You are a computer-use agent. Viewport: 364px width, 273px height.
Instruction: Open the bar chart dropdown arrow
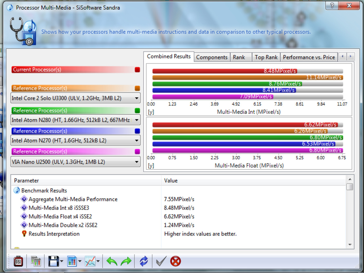(80, 261)
